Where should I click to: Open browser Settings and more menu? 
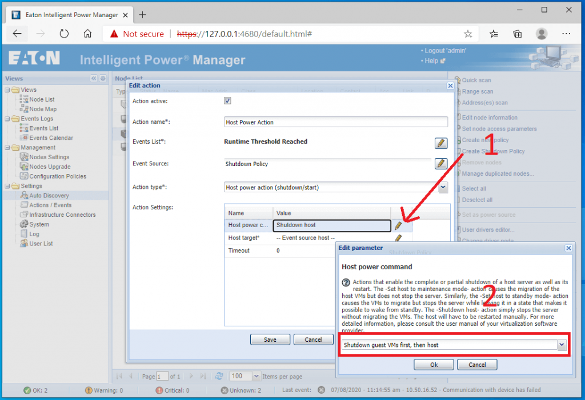pyautogui.click(x=566, y=34)
